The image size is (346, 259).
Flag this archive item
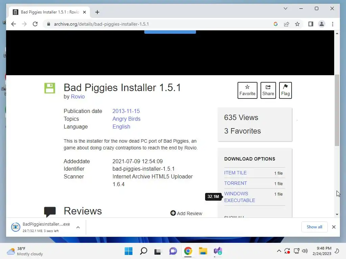(285, 90)
